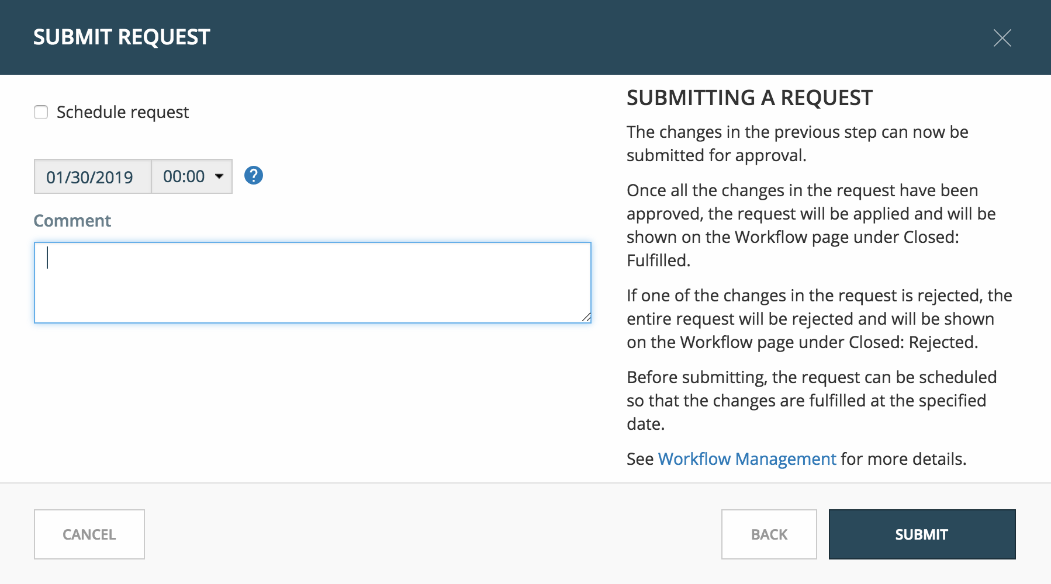Open the blue question mark help icon
Image resolution: width=1051 pixels, height=584 pixels.
(253, 175)
